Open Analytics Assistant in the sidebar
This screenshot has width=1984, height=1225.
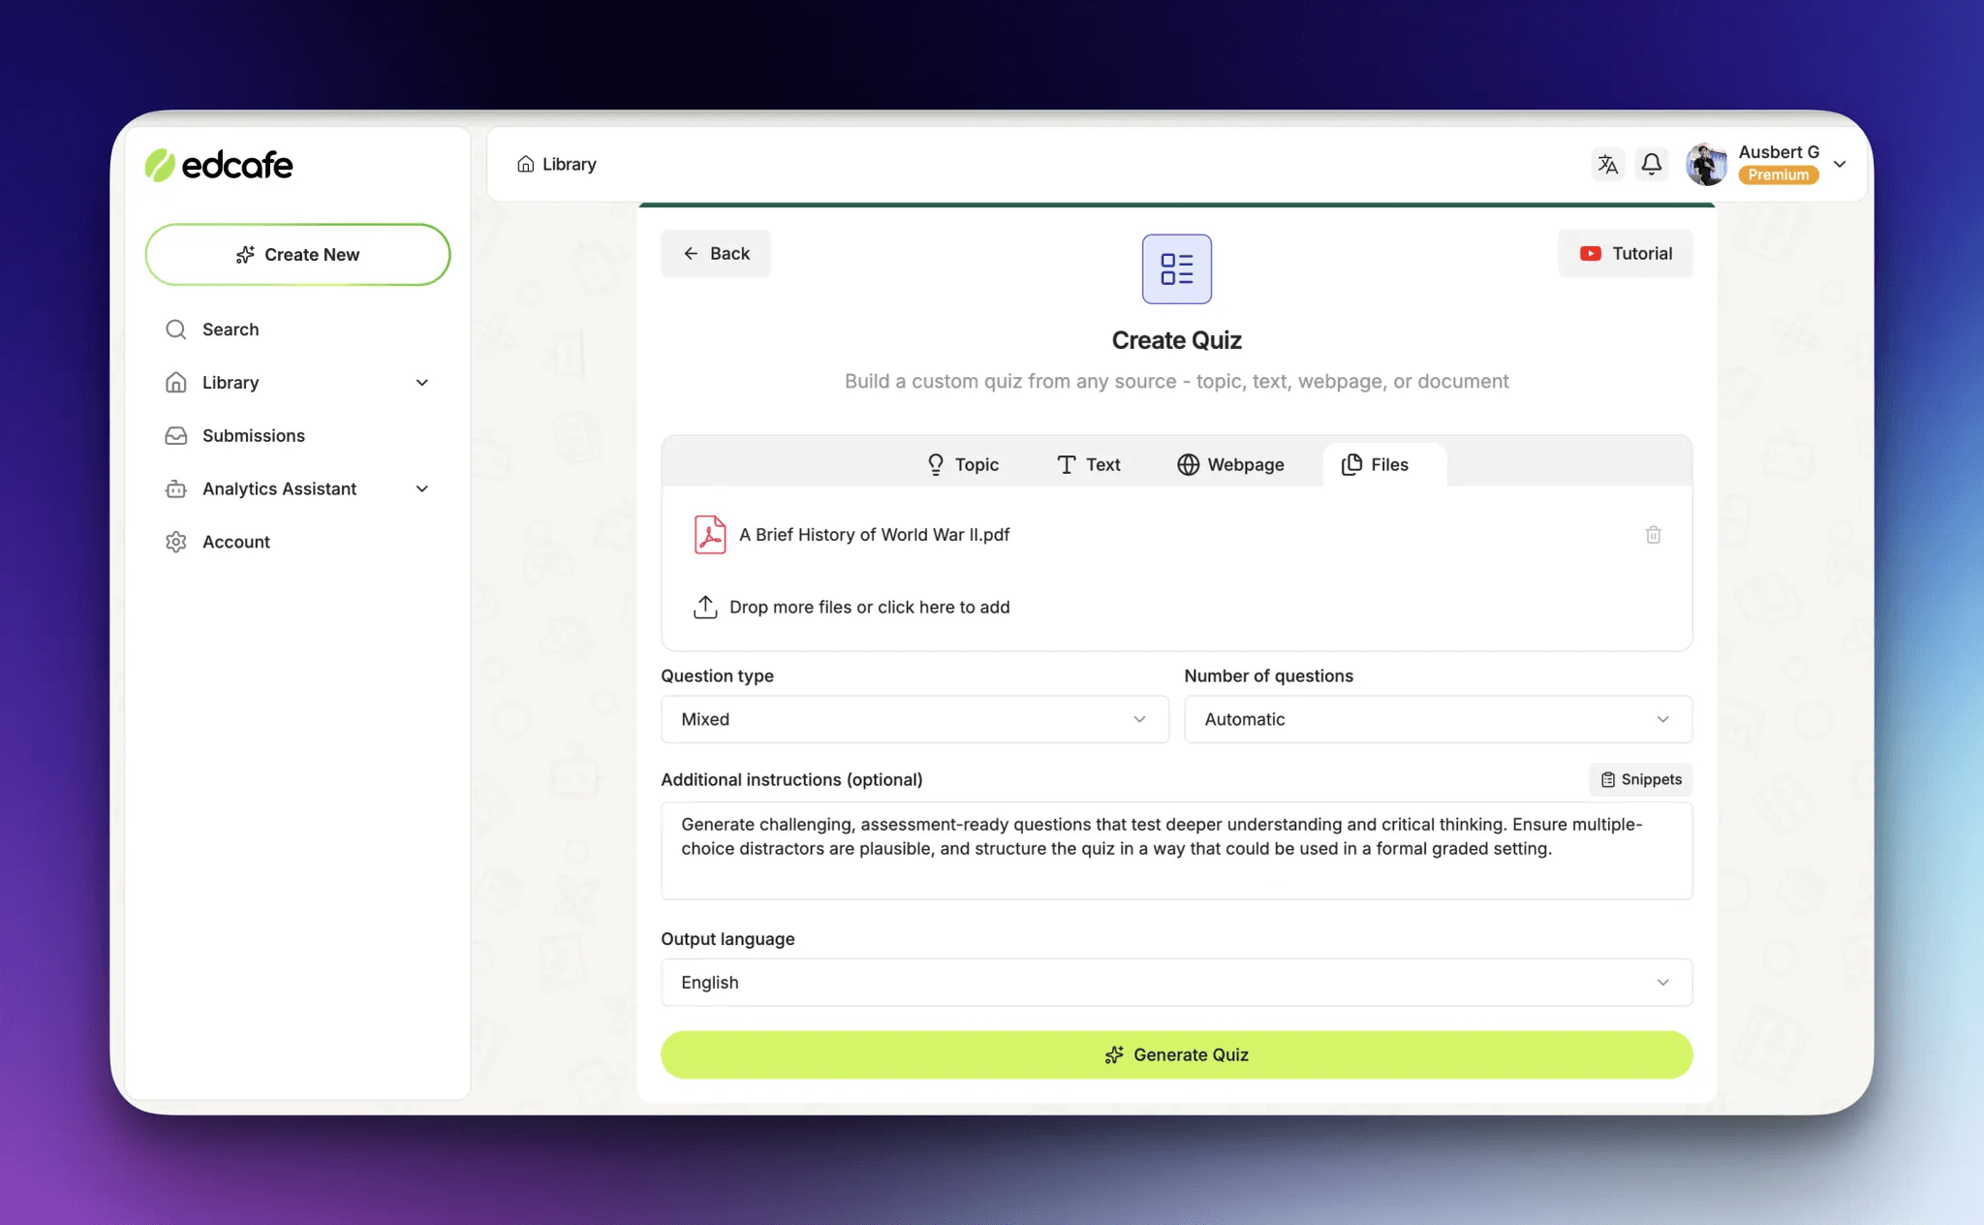[279, 489]
